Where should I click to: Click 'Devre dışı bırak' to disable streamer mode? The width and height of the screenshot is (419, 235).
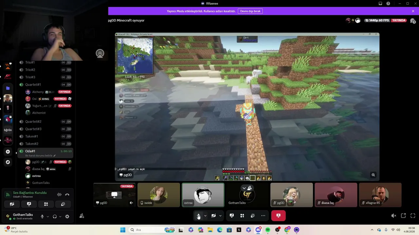pos(250,11)
